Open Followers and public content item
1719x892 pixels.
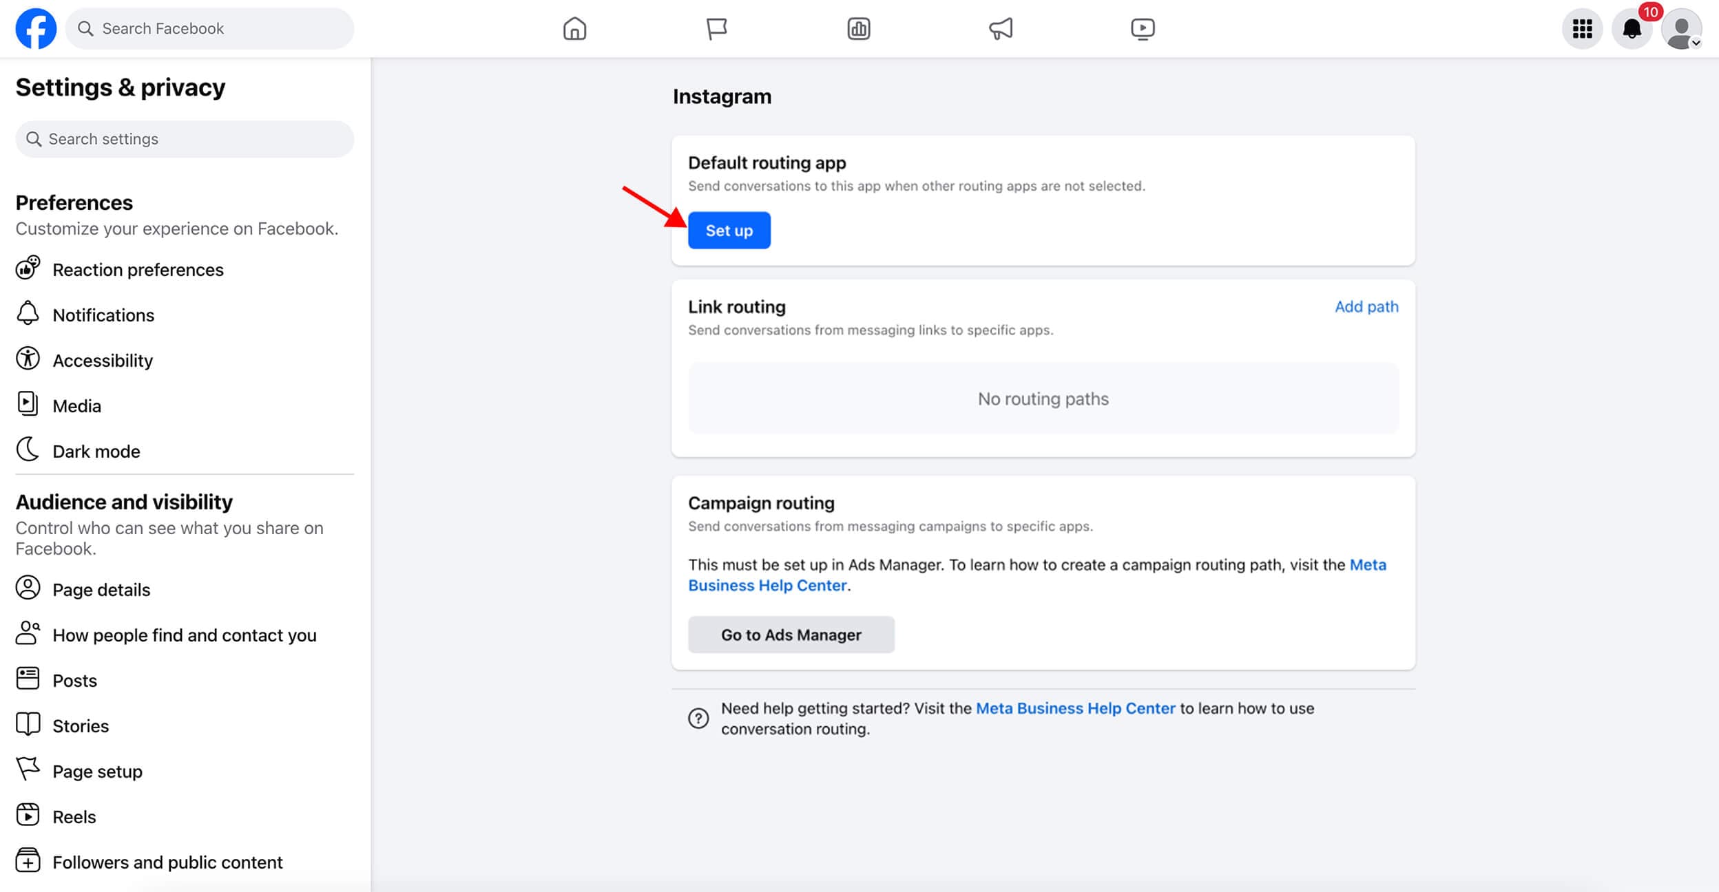167,862
